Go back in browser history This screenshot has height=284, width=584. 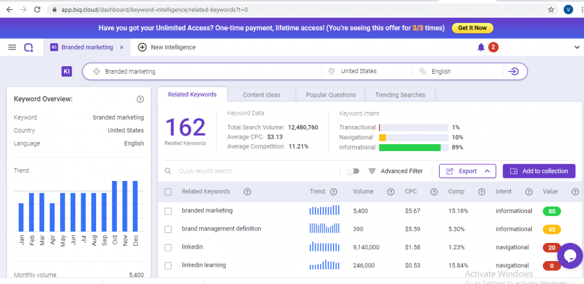[9, 10]
